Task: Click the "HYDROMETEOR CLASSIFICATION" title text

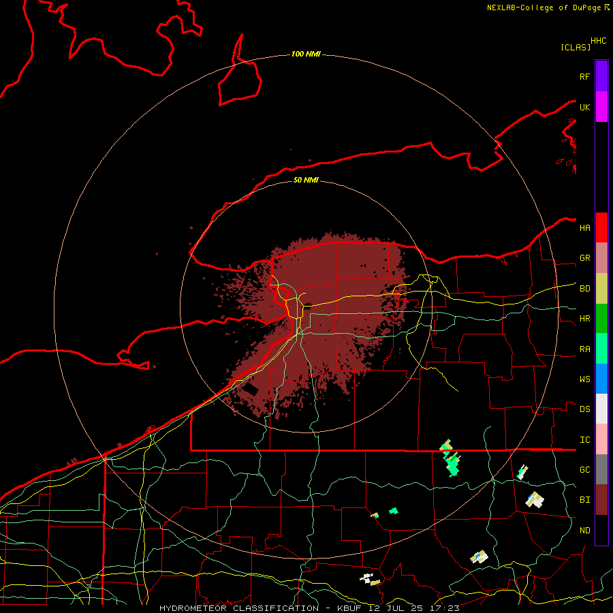Action: coord(239,608)
